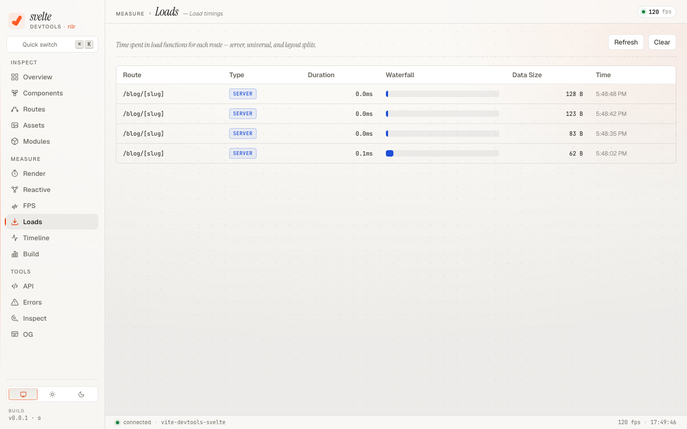Click the Refresh button
This screenshot has width=687, height=429.
pos(626,42)
